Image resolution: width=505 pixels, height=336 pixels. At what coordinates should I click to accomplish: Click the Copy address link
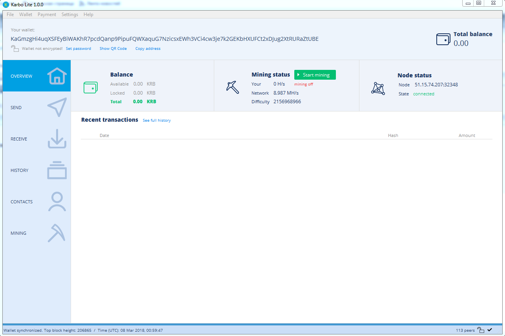(148, 49)
